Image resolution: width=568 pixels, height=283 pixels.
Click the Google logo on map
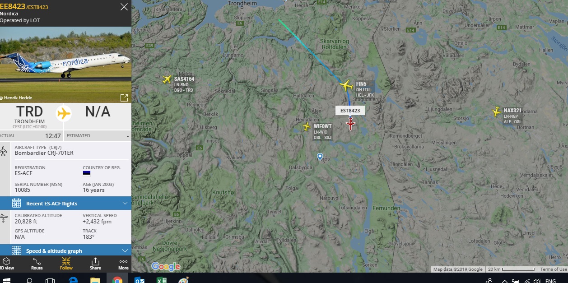pos(166,267)
